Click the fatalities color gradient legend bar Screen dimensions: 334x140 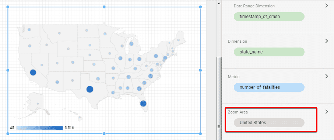pos(39,128)
